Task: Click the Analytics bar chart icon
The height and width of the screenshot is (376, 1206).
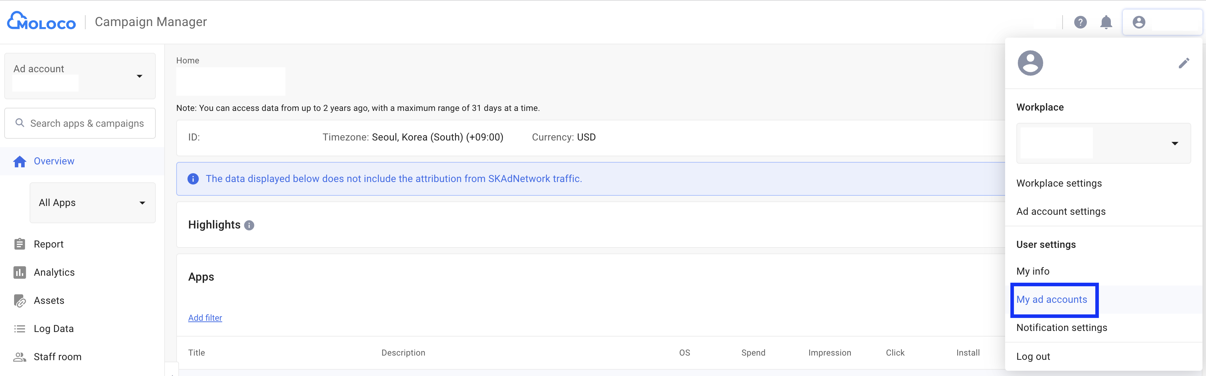Action: [20, 272]
